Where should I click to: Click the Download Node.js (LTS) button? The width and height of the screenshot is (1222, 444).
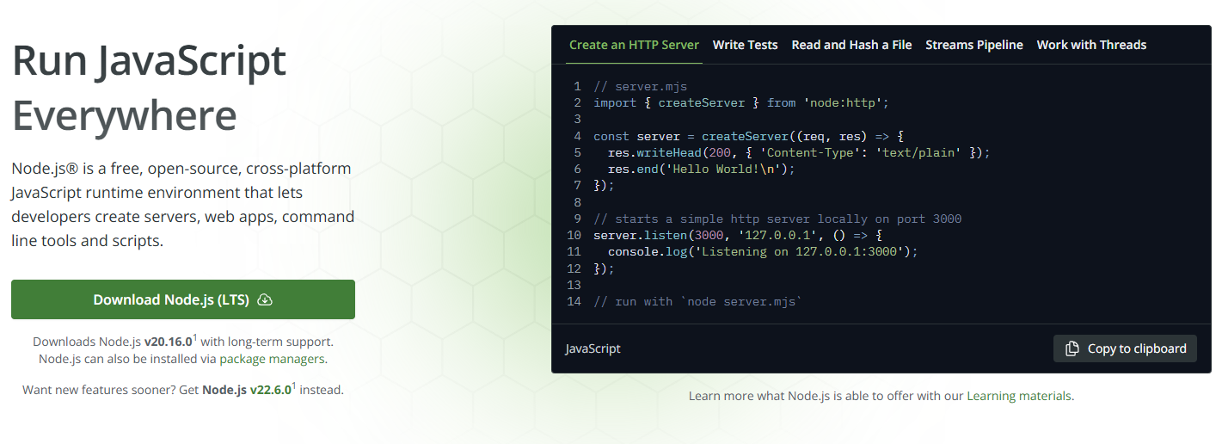click(183, 299)
